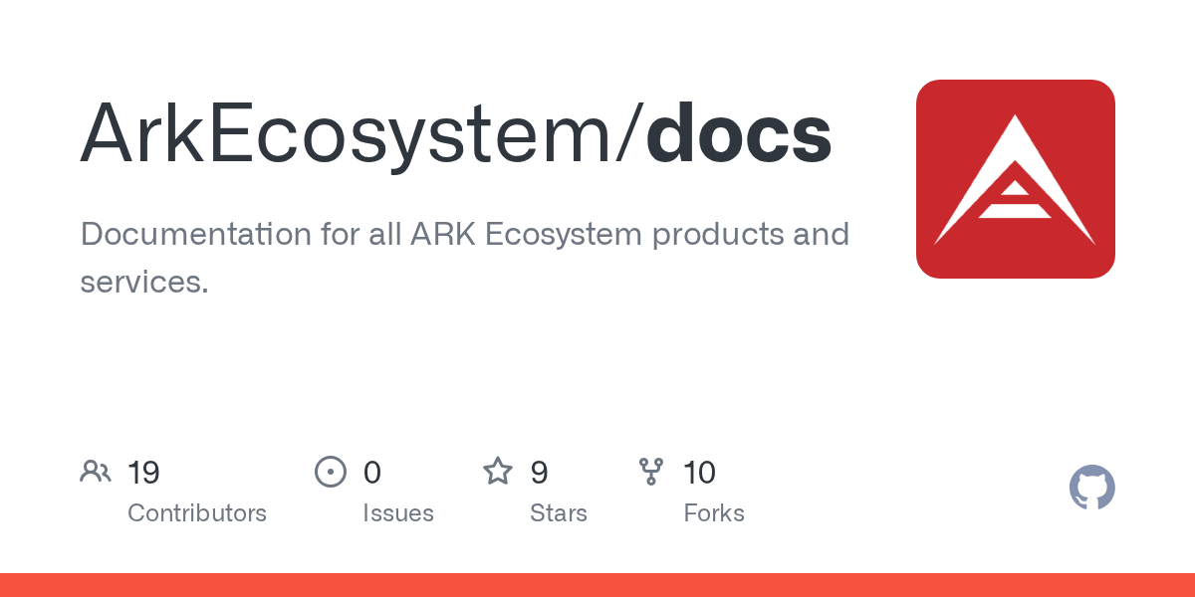
Task: Click the Stars star icon
Action: (x=498, y=472)
